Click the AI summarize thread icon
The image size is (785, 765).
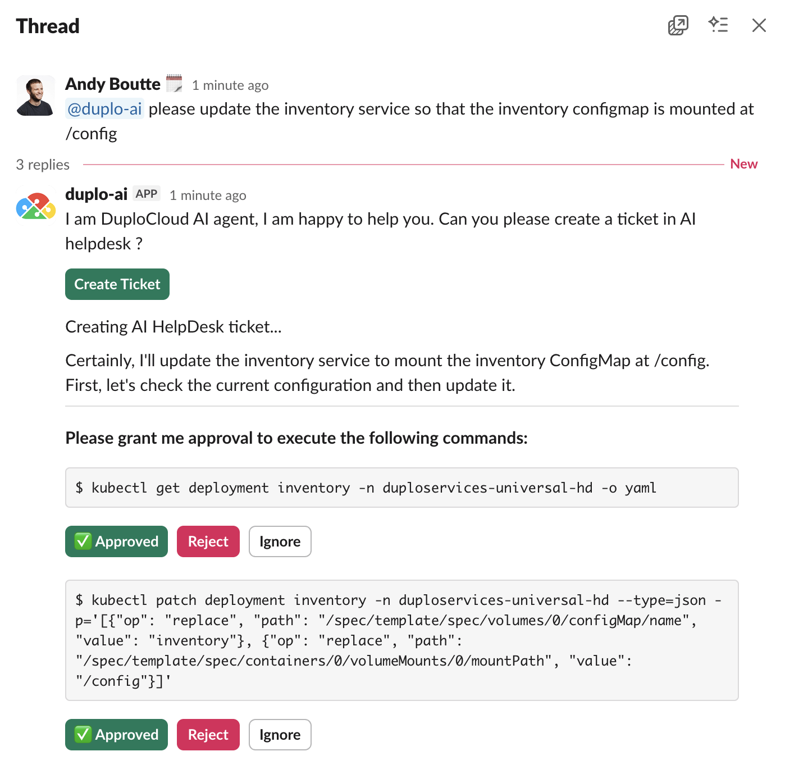pyautogui.click(x=718, y=25)
